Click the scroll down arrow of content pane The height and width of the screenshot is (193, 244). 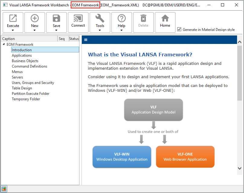tap(240, 168)
